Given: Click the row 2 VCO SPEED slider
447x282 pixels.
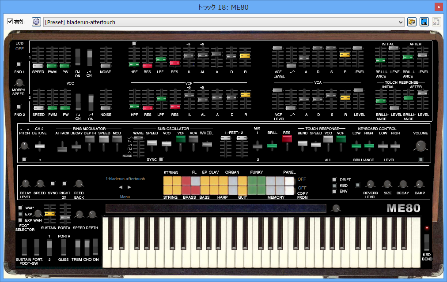Looking at the screenshot, I should pyautogui.click(x=38, y=108).
